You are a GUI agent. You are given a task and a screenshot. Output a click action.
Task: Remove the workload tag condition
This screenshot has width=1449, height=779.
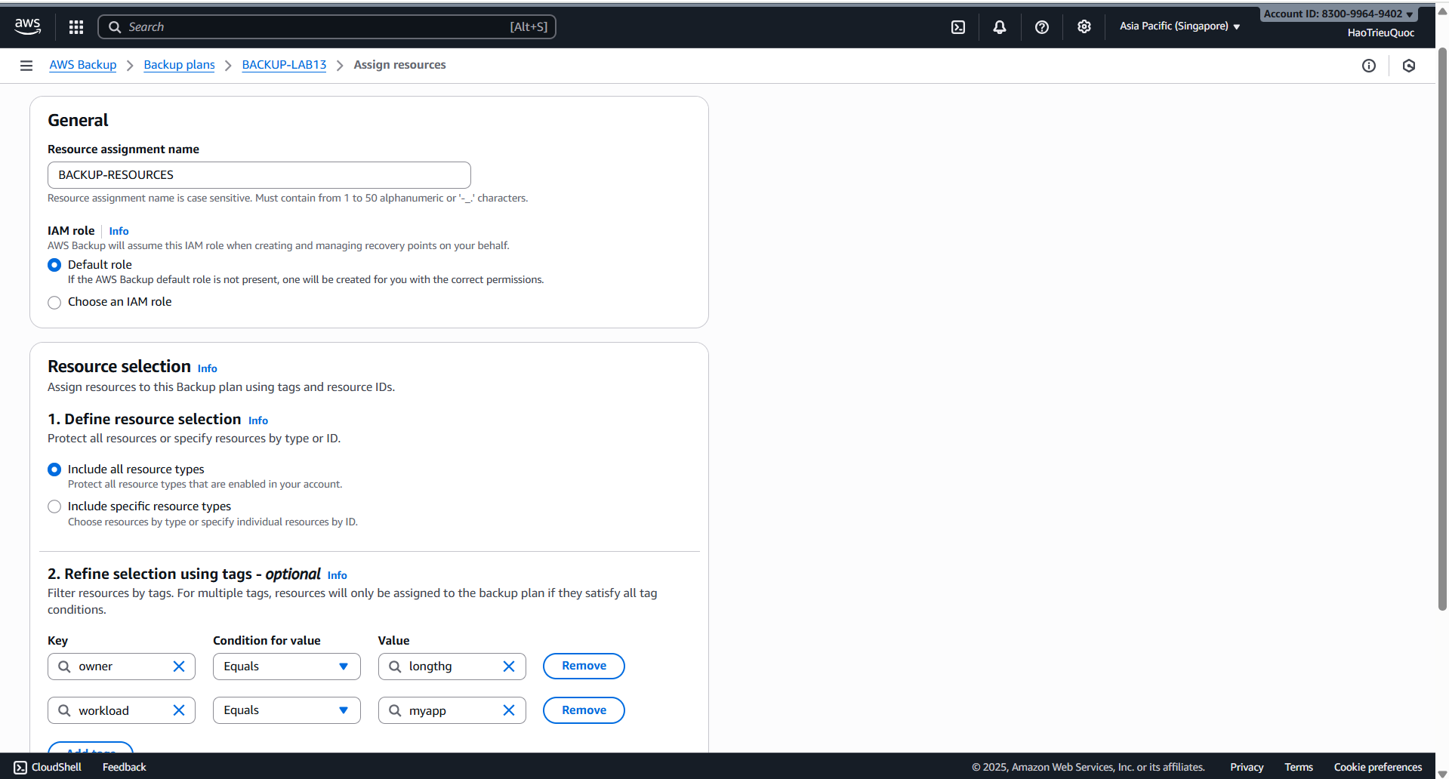583,710
